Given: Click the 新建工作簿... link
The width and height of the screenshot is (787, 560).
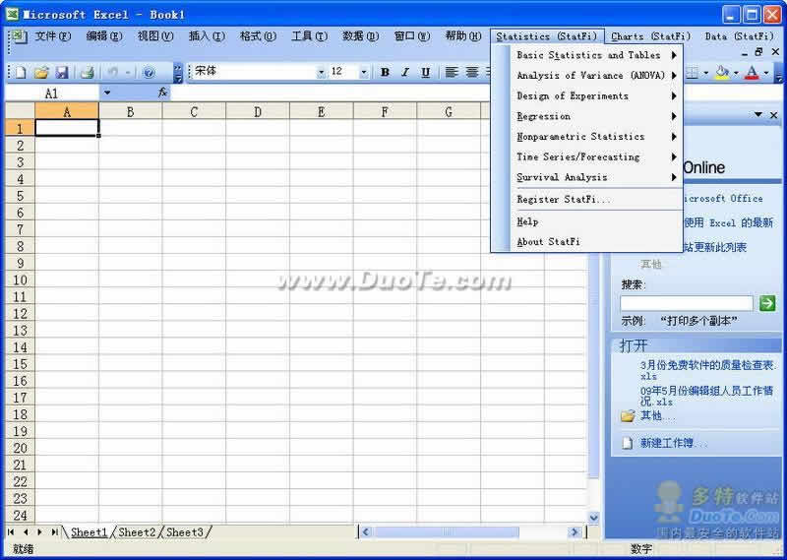Looking at the screenshot, I should 673,443.
